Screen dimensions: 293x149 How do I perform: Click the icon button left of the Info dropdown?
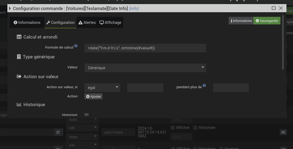58,132
